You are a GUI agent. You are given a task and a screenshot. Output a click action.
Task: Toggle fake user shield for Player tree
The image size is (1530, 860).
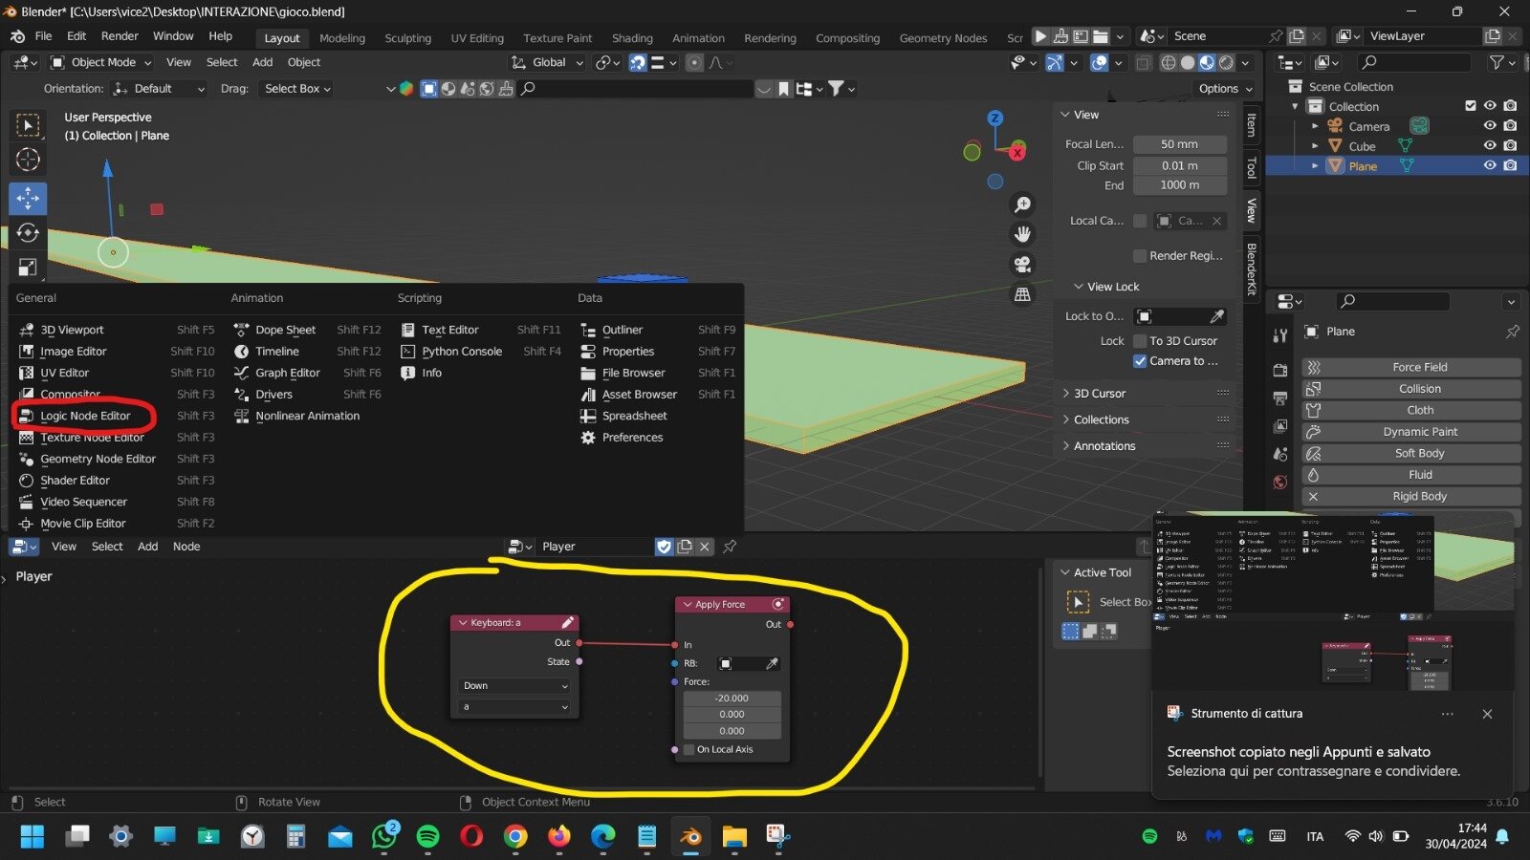click(x=664, y=547)
